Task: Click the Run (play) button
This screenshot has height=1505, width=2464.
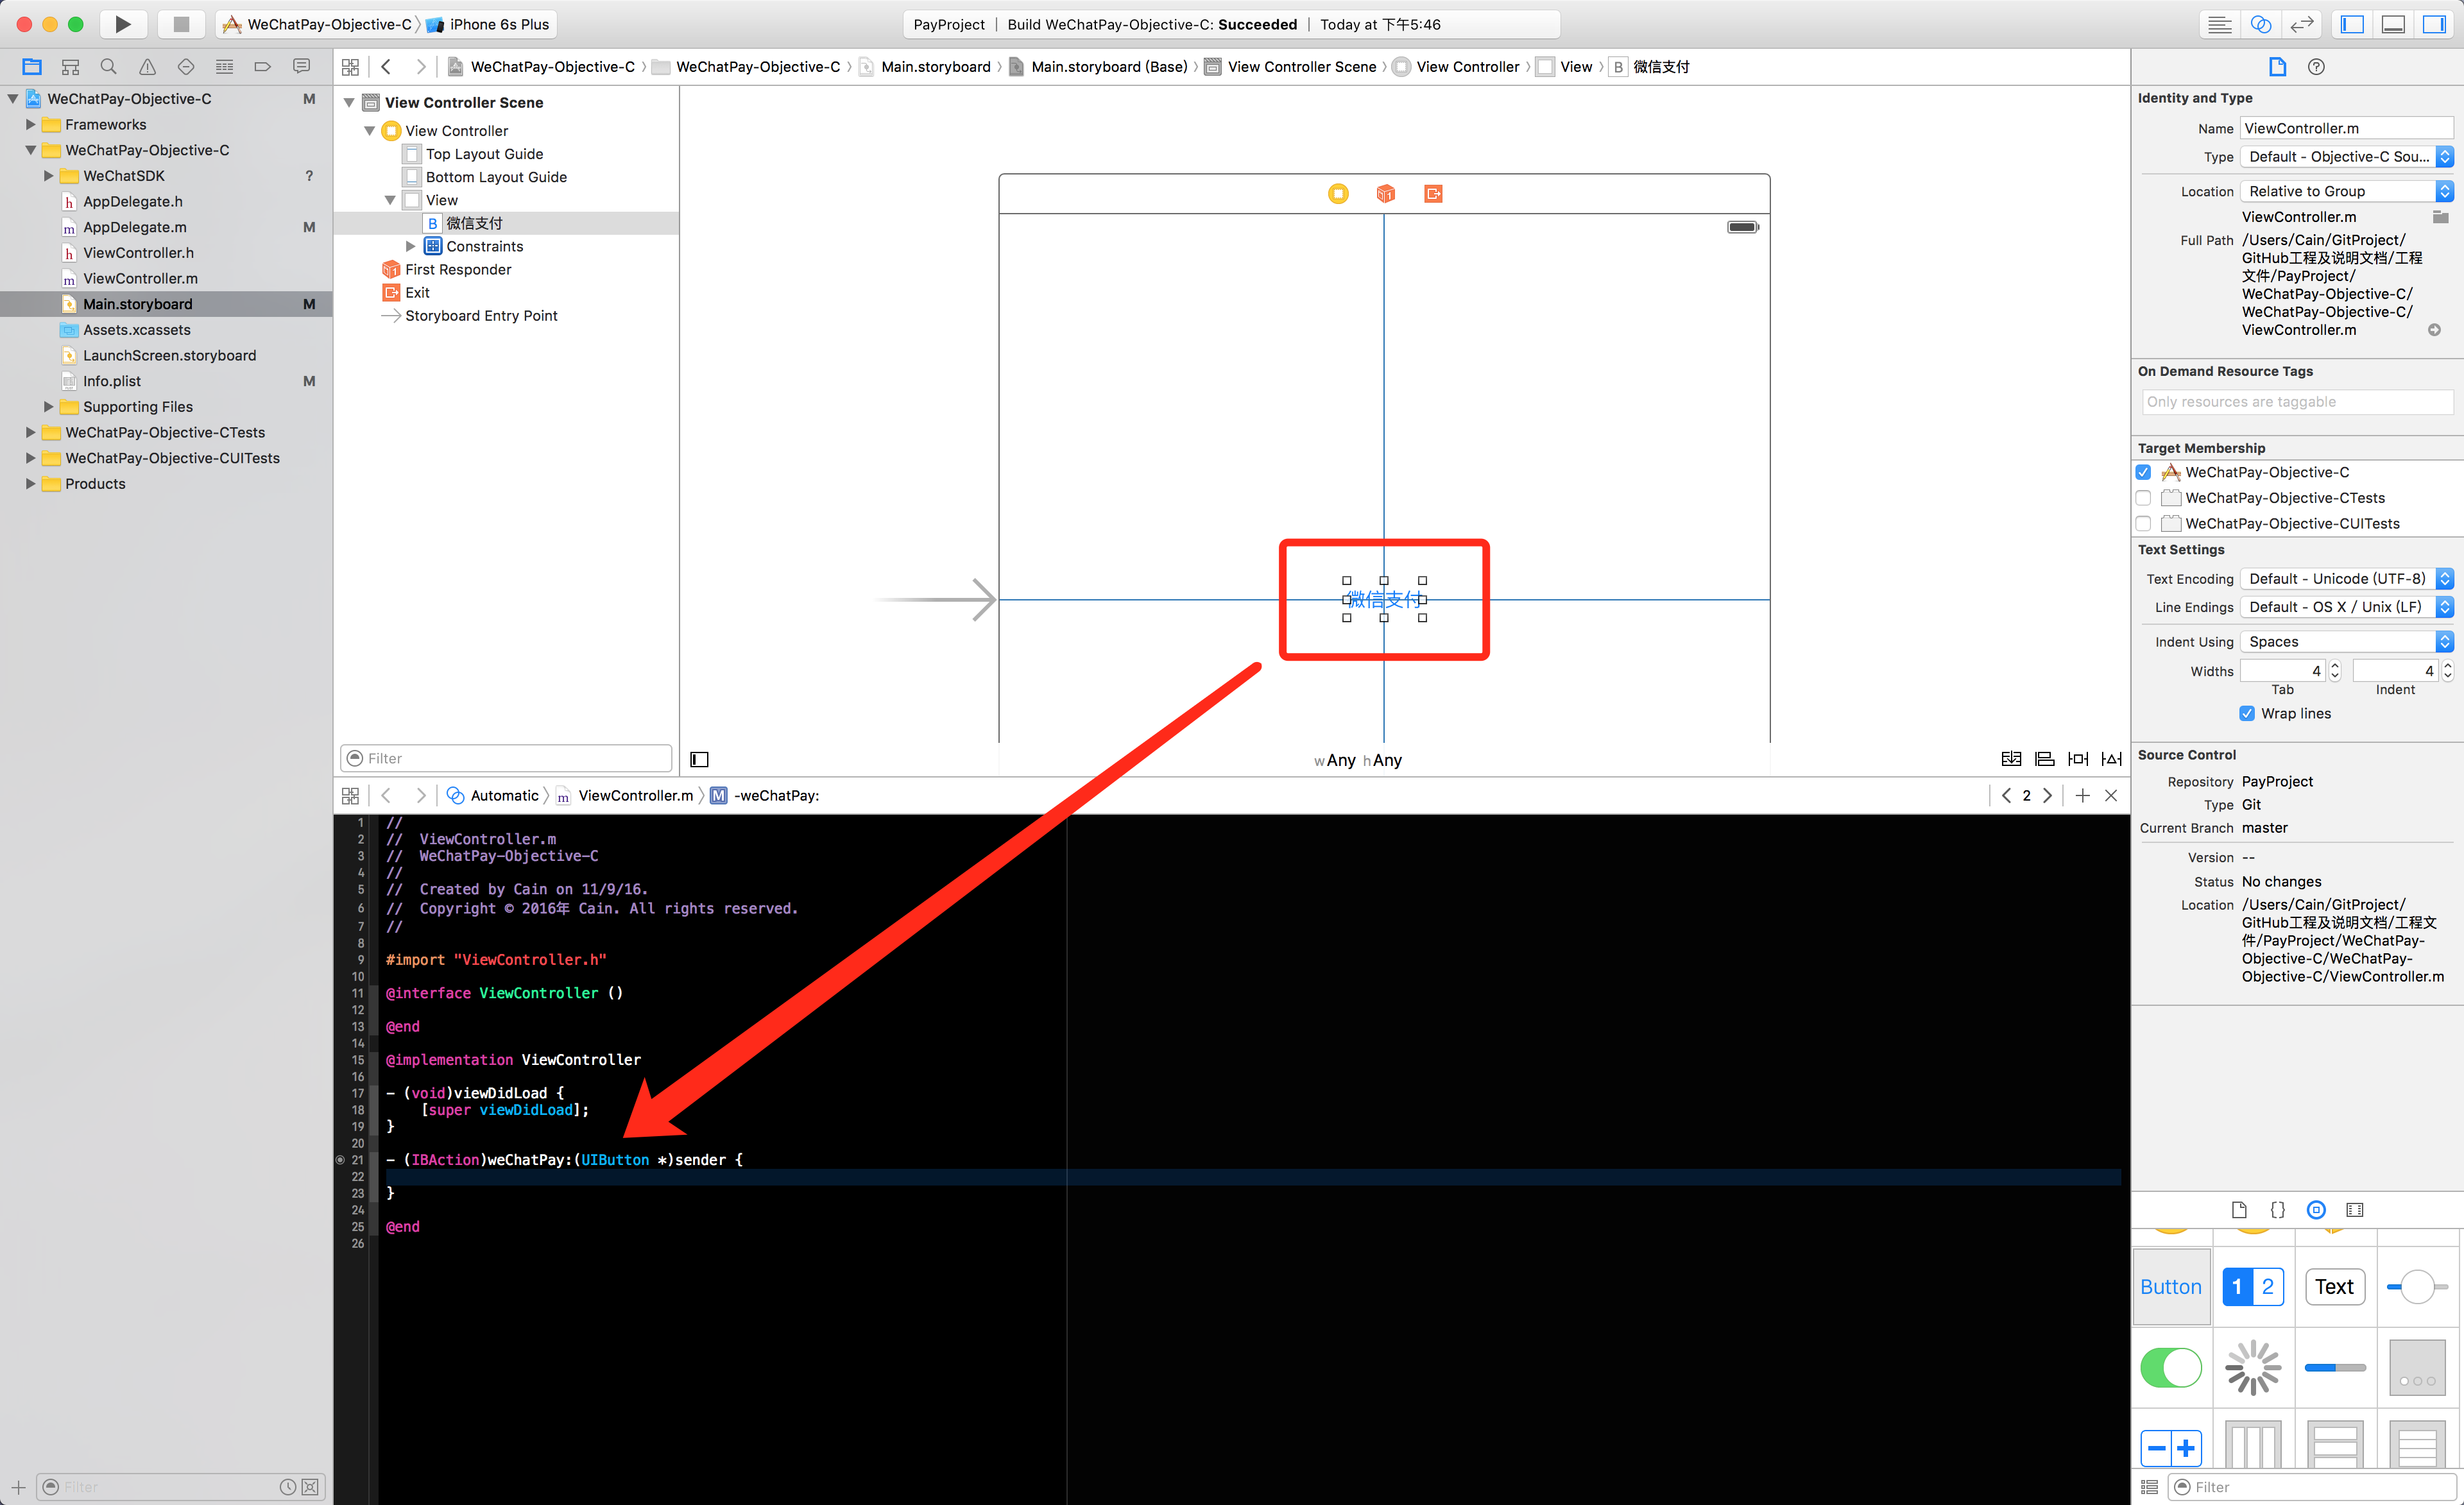Action: coord(123,24)
